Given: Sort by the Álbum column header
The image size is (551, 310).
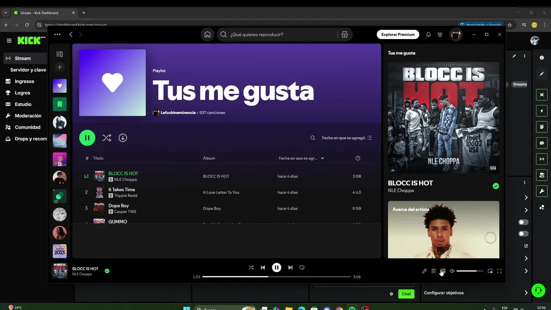Looking at the screenshot, I should click(x=209, y=158).
